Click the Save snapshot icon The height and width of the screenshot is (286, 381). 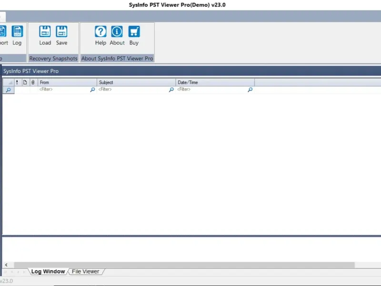pyautogui.click(x=61, y=31)
